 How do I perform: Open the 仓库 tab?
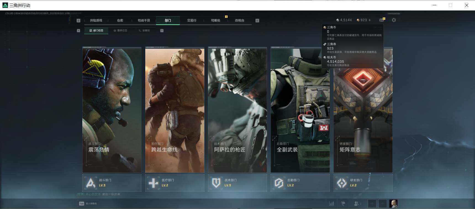(120, 20)
